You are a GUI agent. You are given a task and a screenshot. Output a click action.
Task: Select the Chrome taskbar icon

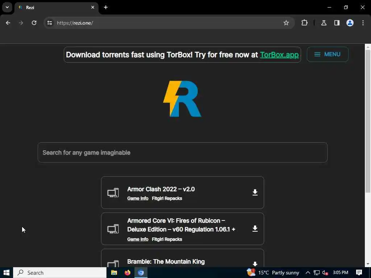141,273
